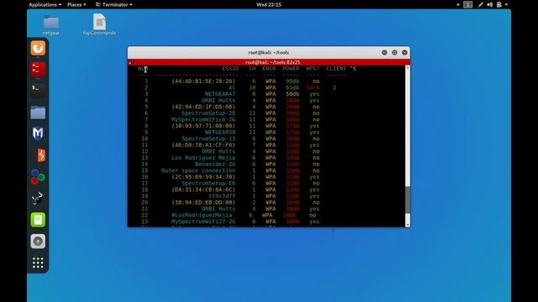This screenshot has height=302, width=538.
Task: Maximize the root@kali terminal window
Action: tap(394, 52)
